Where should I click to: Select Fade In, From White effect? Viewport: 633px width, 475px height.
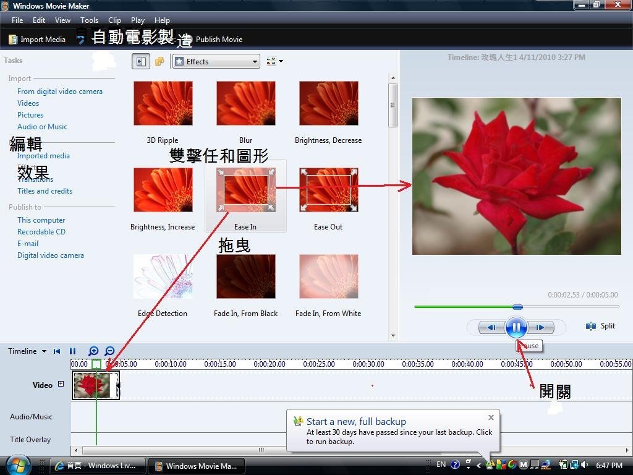click(x=329, y=276)
